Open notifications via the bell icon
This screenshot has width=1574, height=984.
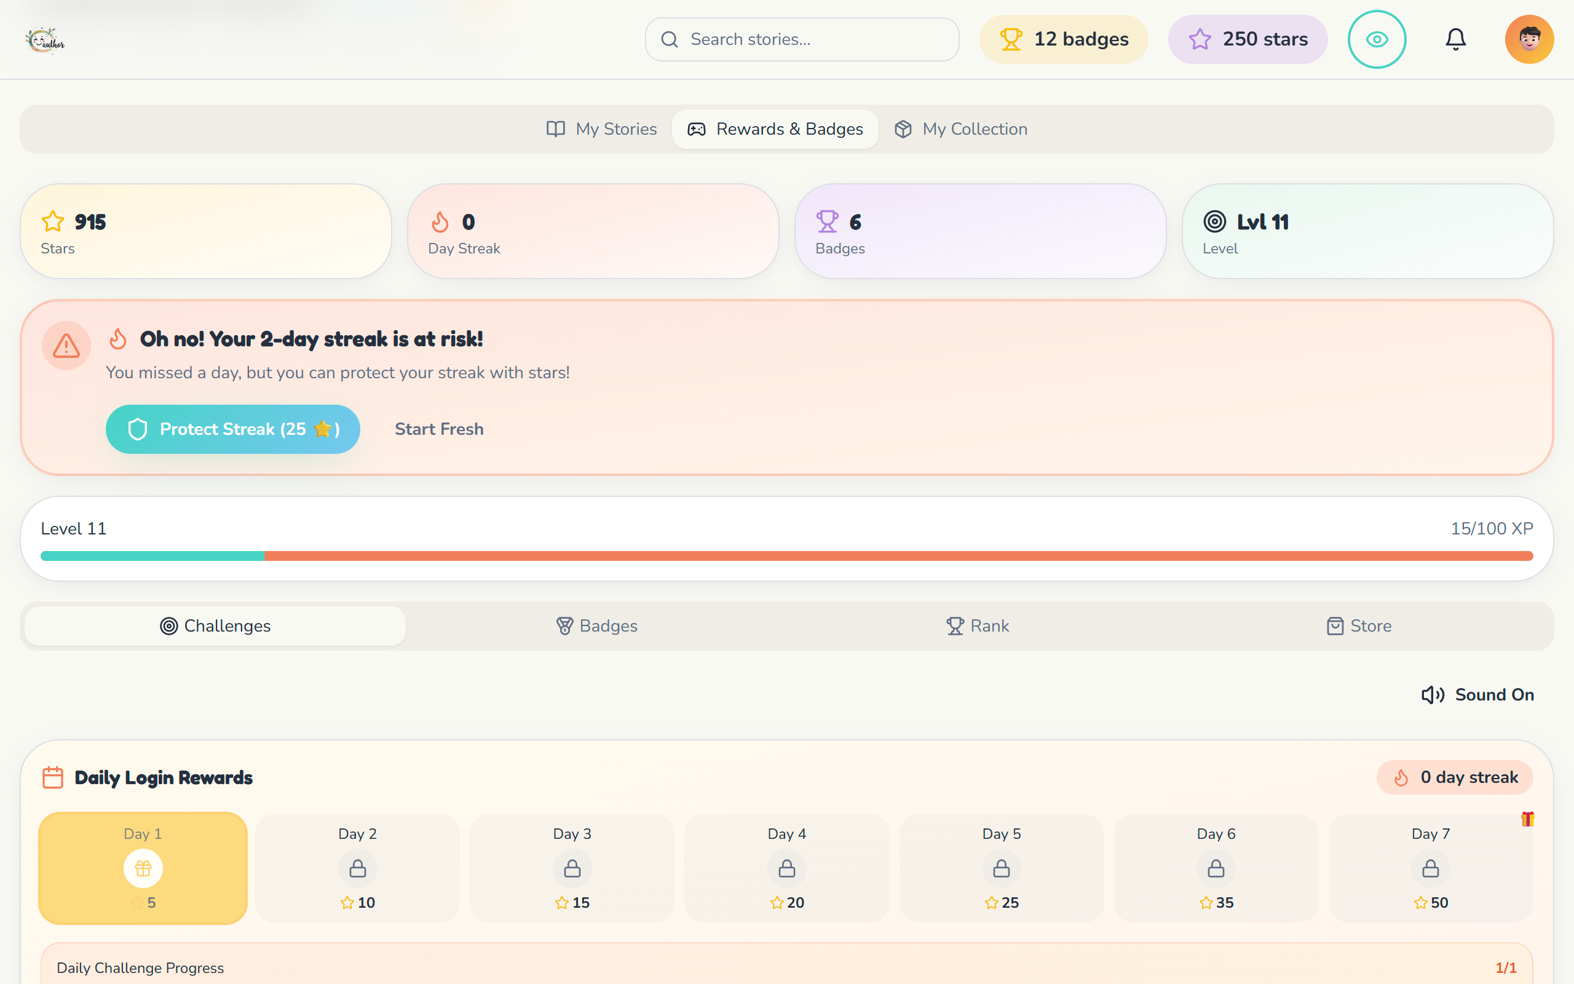(1455, 40)
